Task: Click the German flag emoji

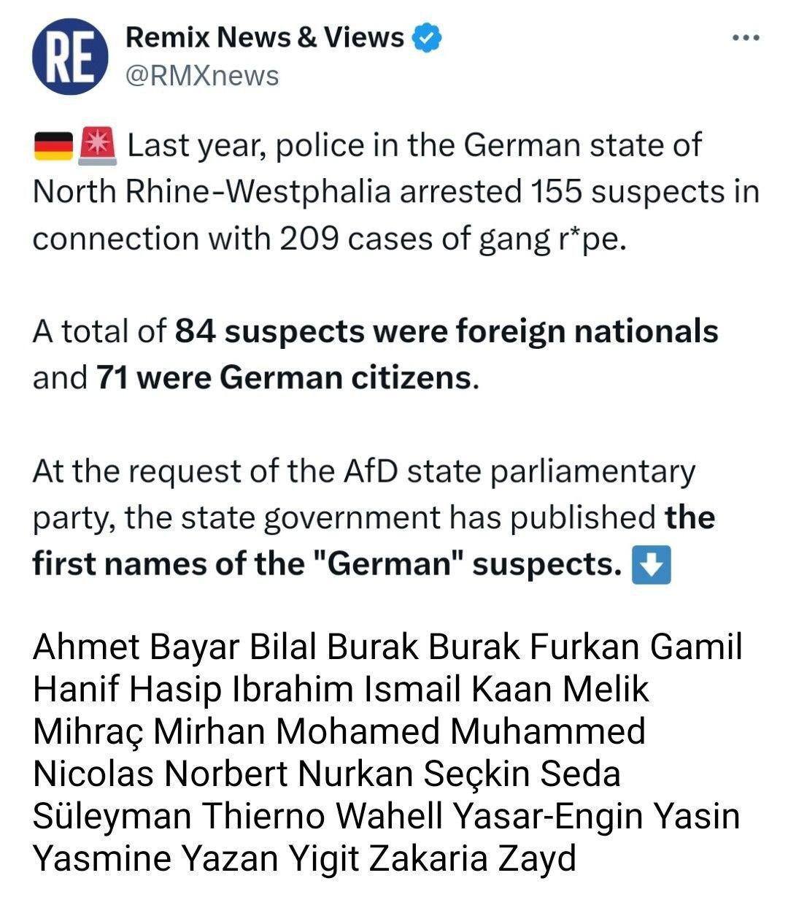Action: (53, 145)
